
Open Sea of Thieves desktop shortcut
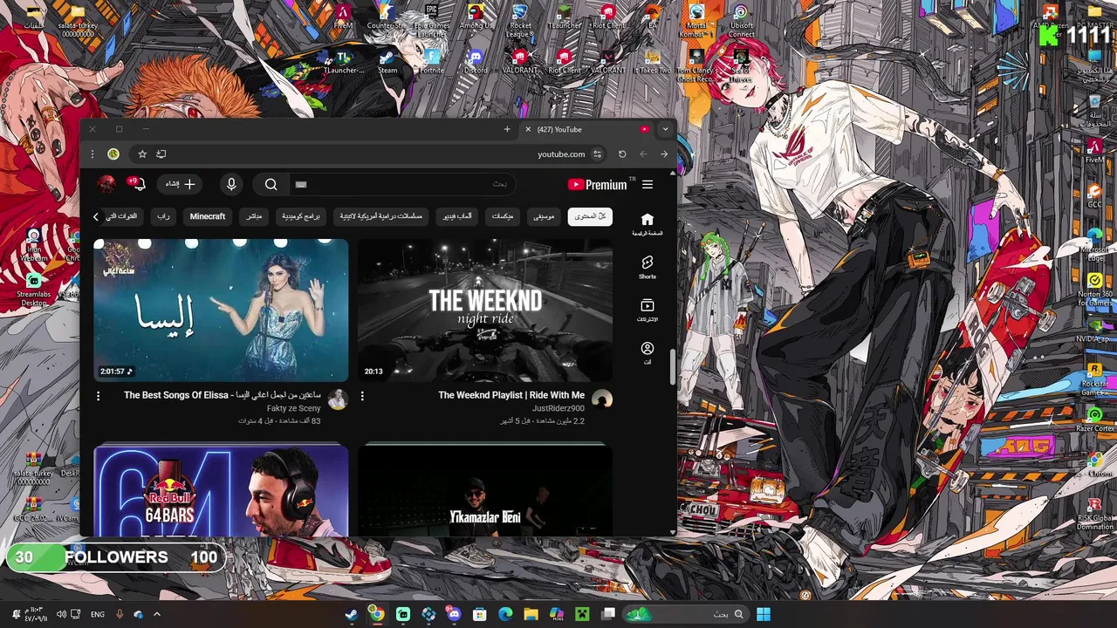click(741, 65)
